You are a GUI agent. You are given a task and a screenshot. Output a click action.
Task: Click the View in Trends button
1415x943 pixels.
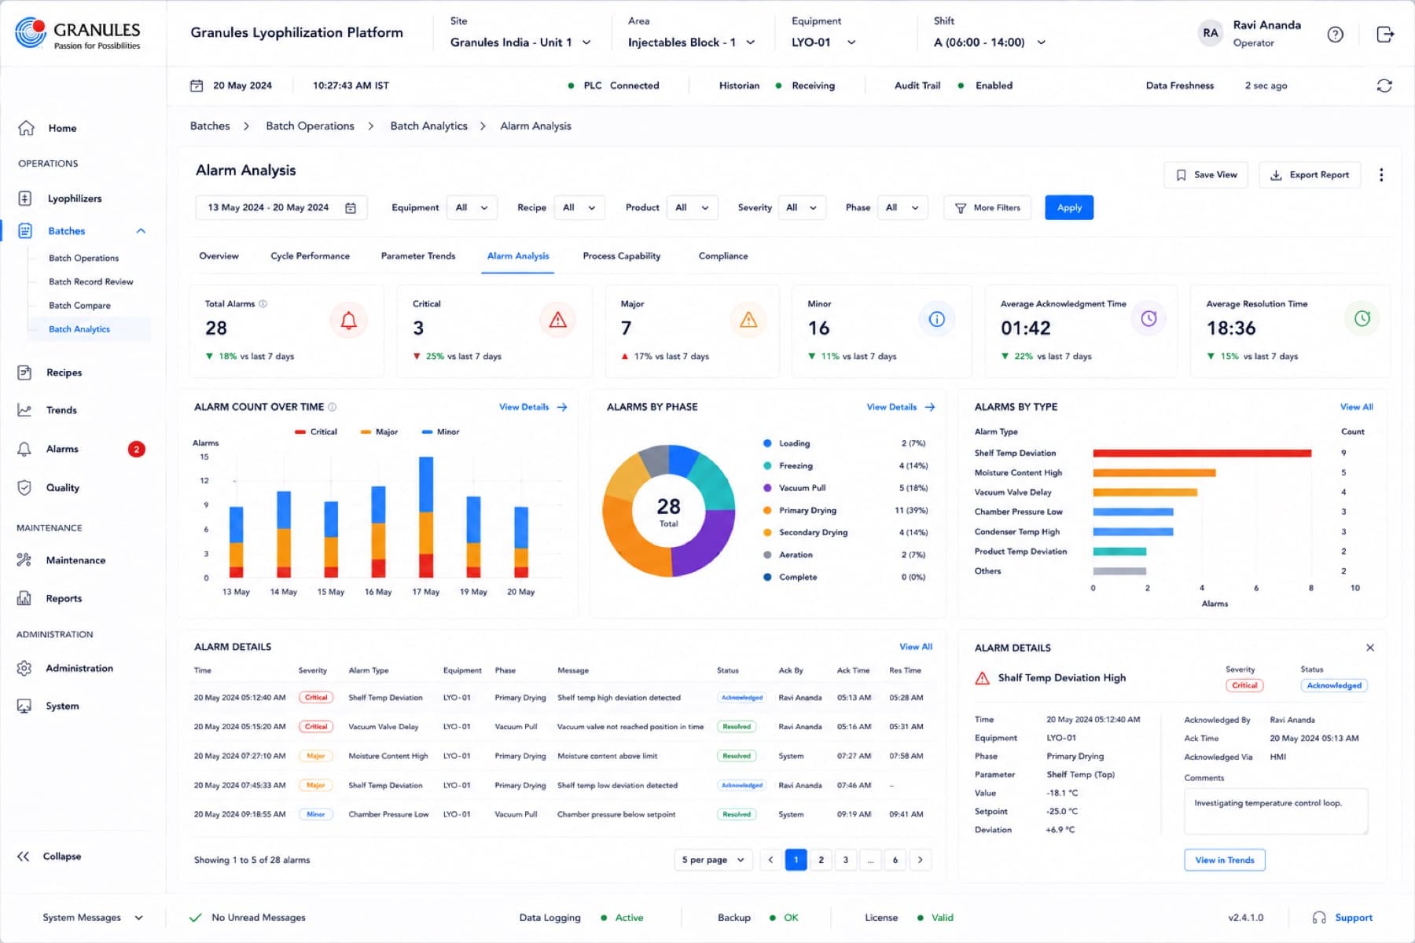(1224, 860)
